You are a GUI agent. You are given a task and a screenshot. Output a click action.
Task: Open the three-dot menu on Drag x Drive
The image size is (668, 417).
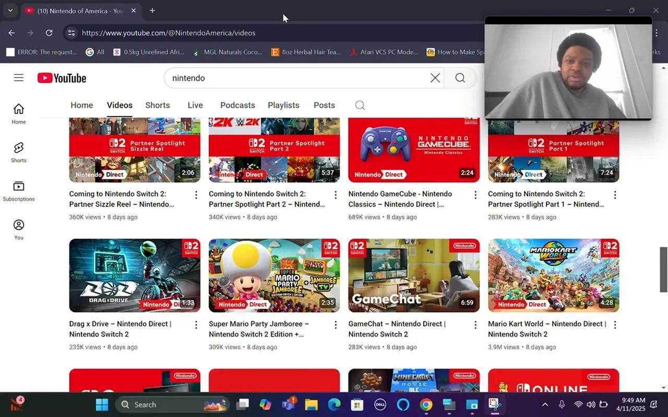(196, 324)
